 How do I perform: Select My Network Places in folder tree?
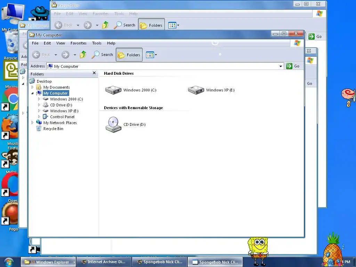[x=60, y=123]
